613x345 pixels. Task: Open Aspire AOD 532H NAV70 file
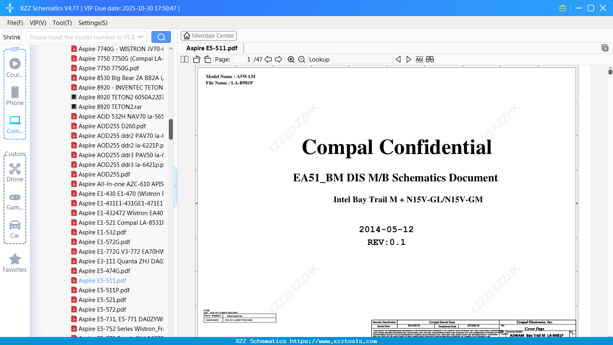[118, 116]
